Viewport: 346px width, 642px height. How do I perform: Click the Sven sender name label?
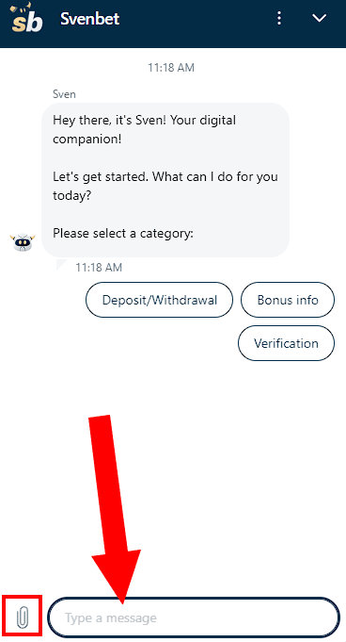pyautogui.click(x=64, y=94)
